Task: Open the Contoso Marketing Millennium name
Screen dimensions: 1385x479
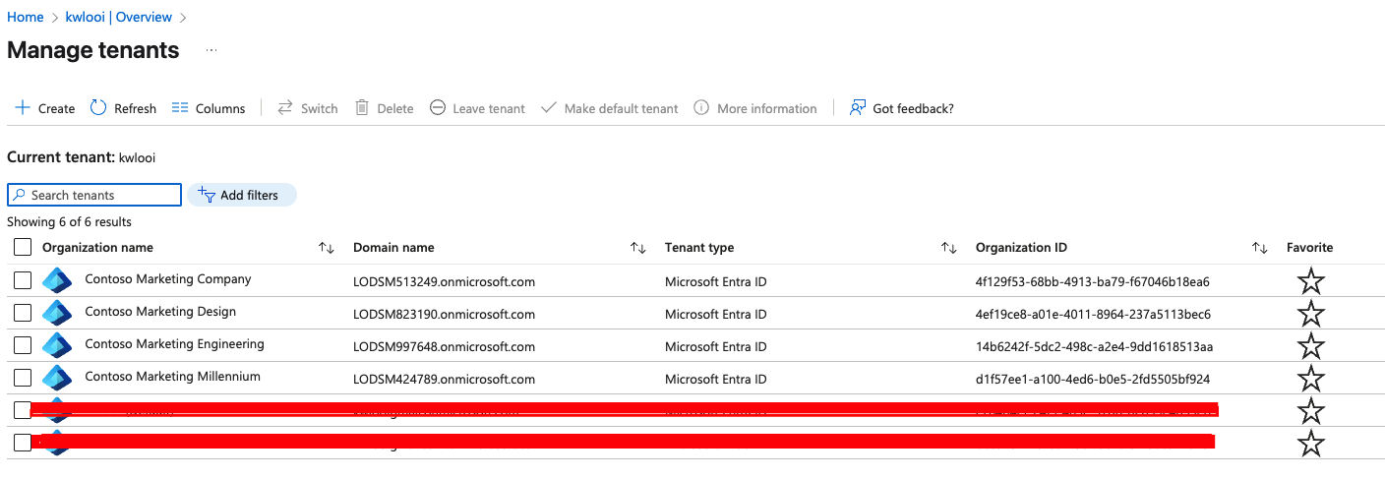Action: (x=173, y=377)
